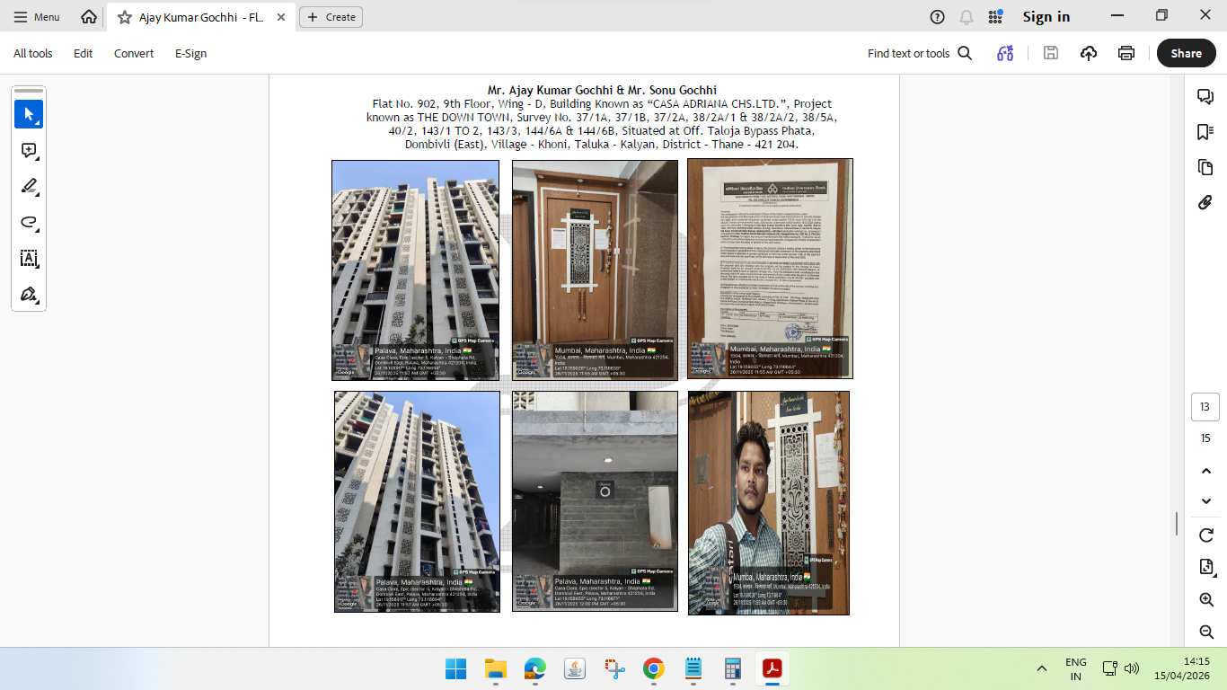The height and width of the screenshot is (690, 1227).
Task: Click the vertical scrollbar thumb
Action: (x=1177, y=524)
